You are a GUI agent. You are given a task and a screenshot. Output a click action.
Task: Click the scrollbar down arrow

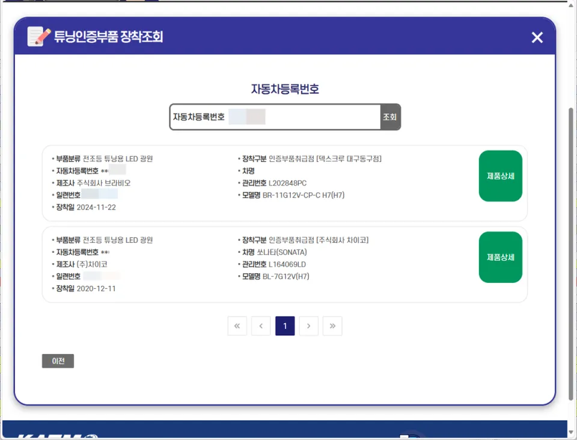coord(571,432)
